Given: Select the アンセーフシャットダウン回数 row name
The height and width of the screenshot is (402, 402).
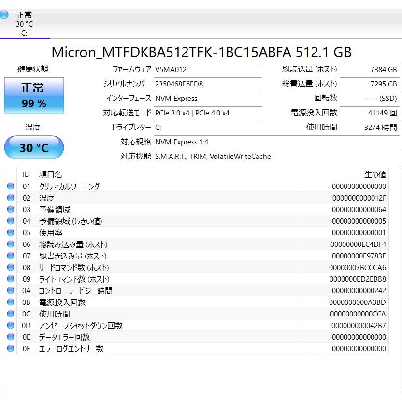Looking at the screenshot, I should coord(81,325).
